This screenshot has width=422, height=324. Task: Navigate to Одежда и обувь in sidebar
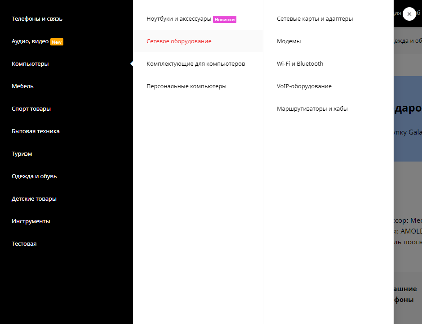tap(34, 176)
